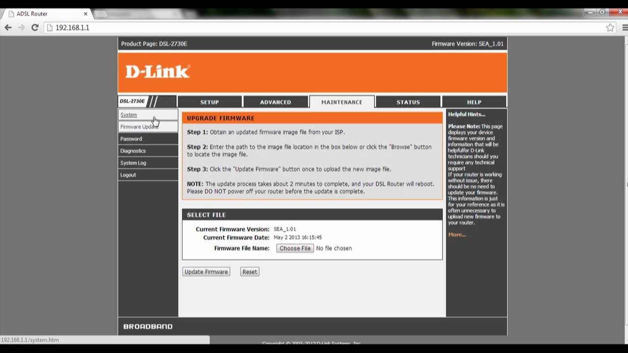The height and width of the screenshot is (353, 628).
Task: Click the browser back arrow
Action: coord(8,27)
